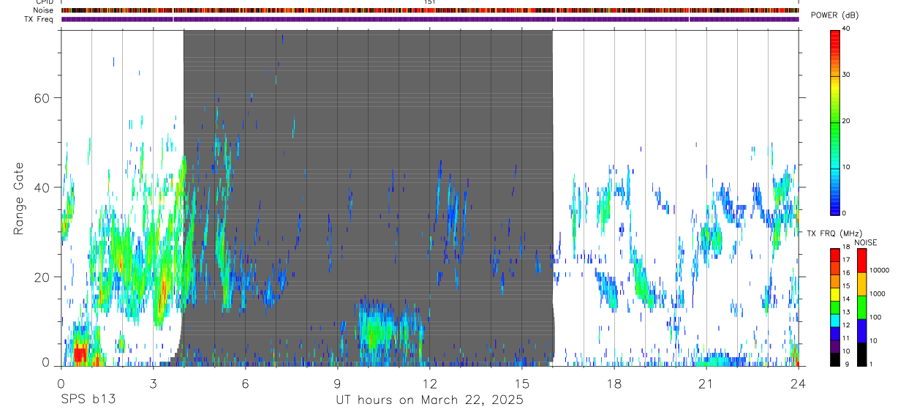Image resolution: width=898 pixels, height=415 pixels.
Task: Click the 12 hour tick label
Action: 430,384
